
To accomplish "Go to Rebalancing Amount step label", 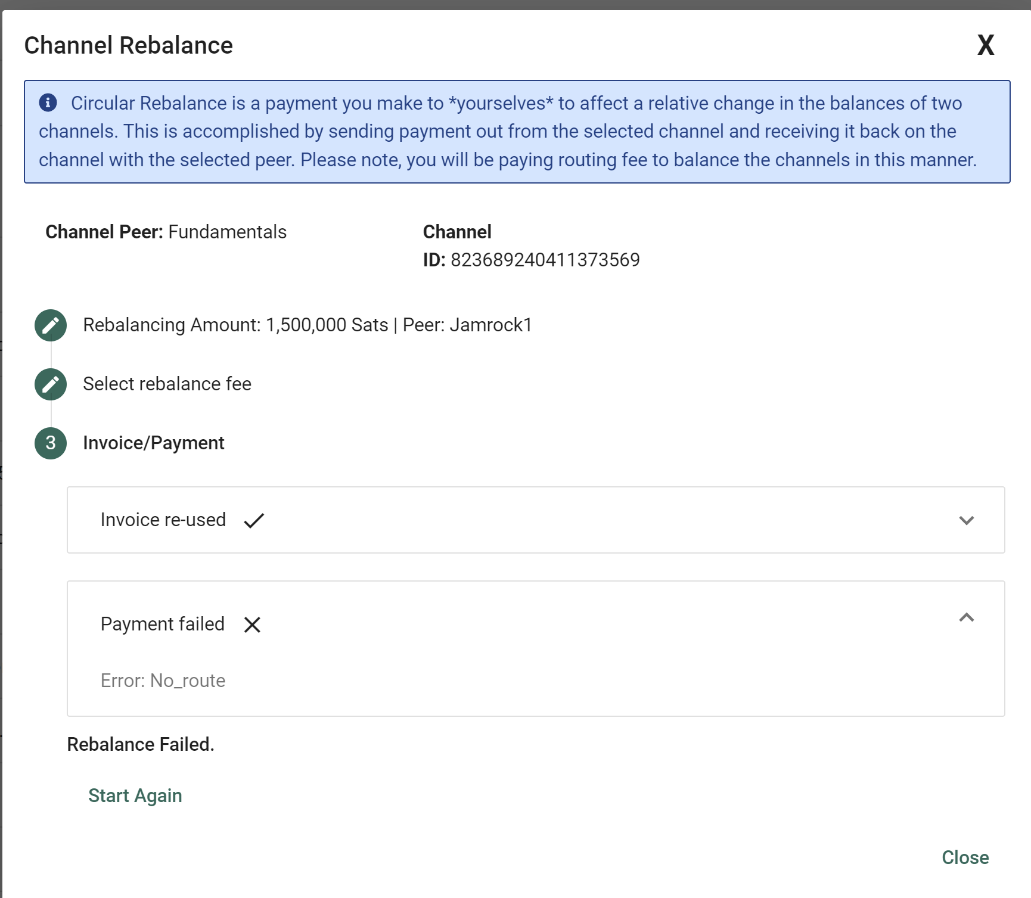I will click(307, 325).
